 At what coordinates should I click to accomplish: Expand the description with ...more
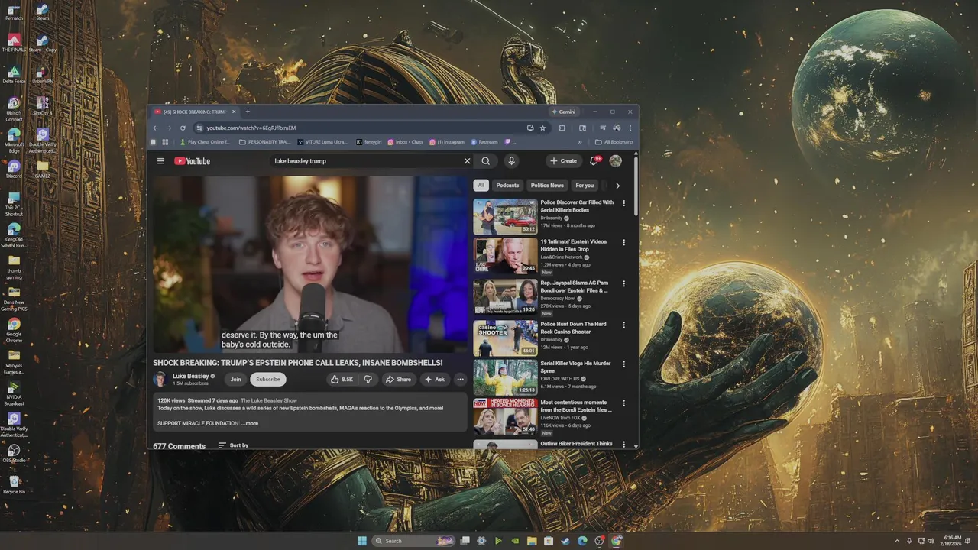(250, 423)
